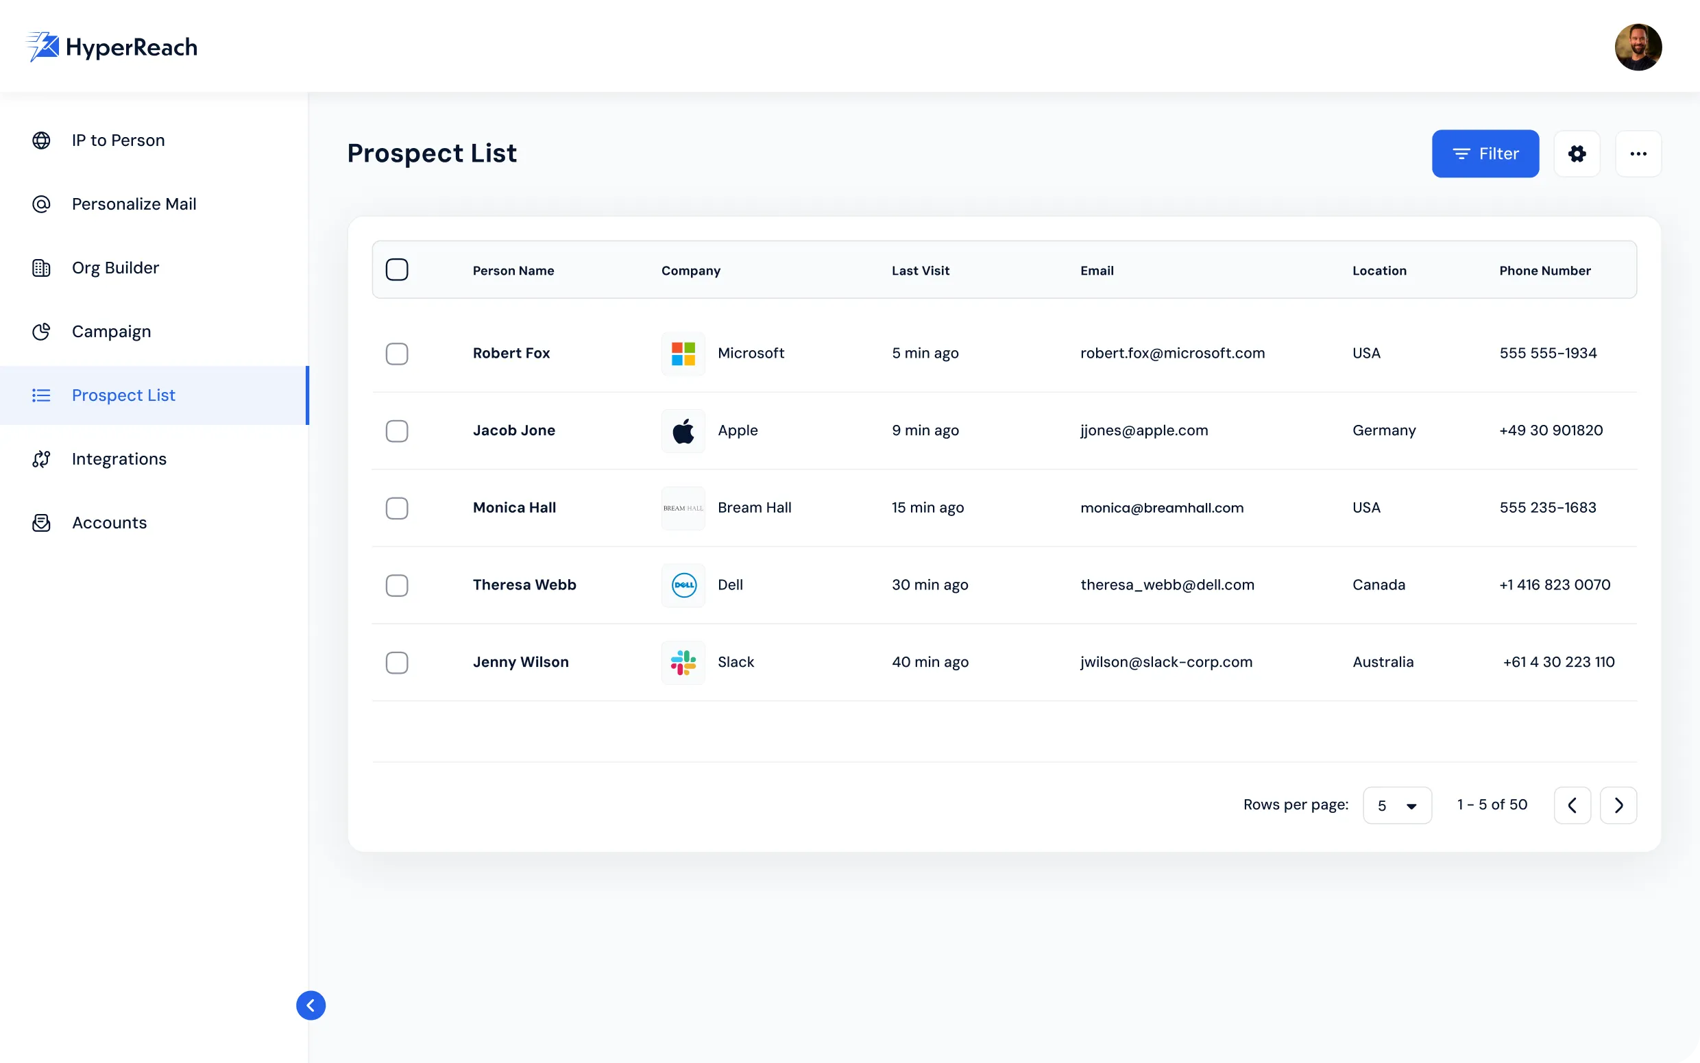The height and width of the screenshot is (1063, 1700).
Task: Click the theresa_webb@dell.com email
Action: (1167, 585)
